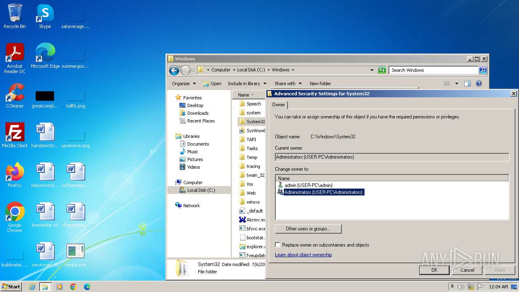Click the taskbar clock showing 12:04 AM

(498, 287)
